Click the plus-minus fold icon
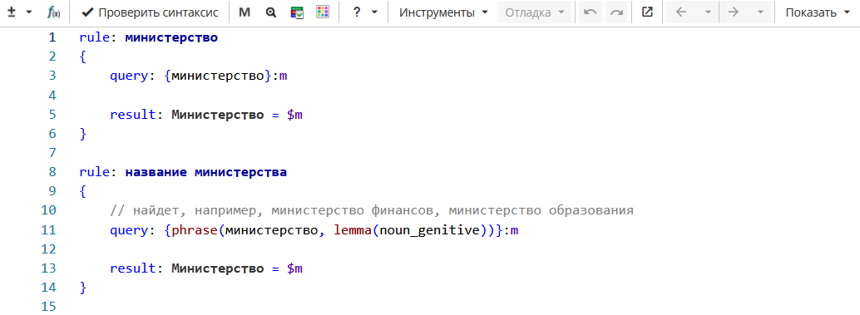Image resolution: width=860 pixels, height=315 pixels. click(x=12, y=12)
